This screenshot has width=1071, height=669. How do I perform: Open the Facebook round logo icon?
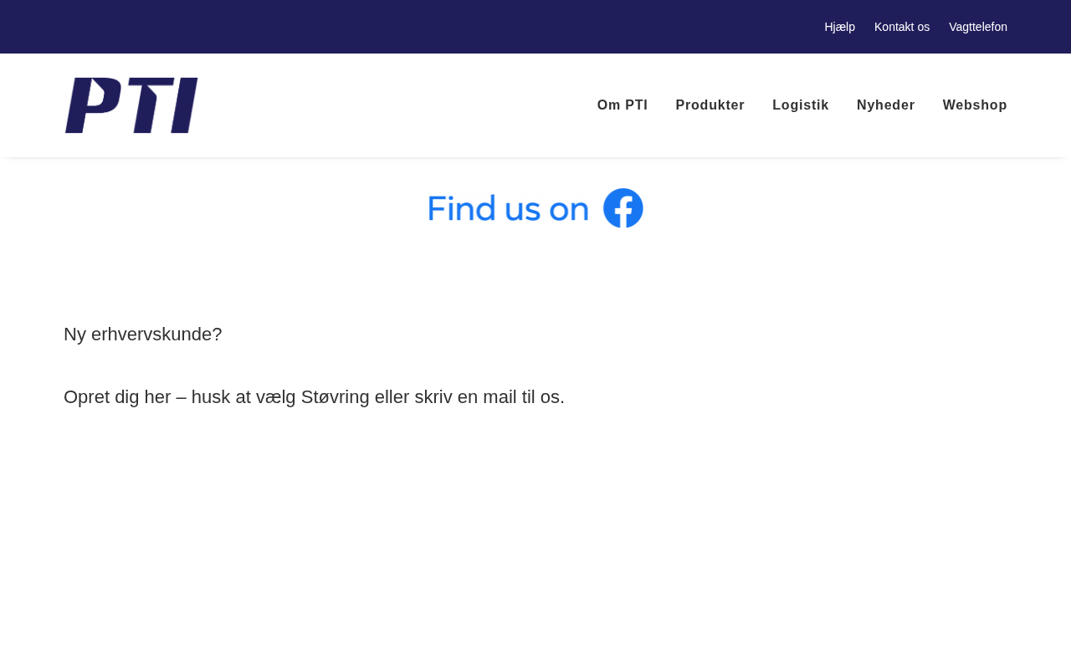623,208
